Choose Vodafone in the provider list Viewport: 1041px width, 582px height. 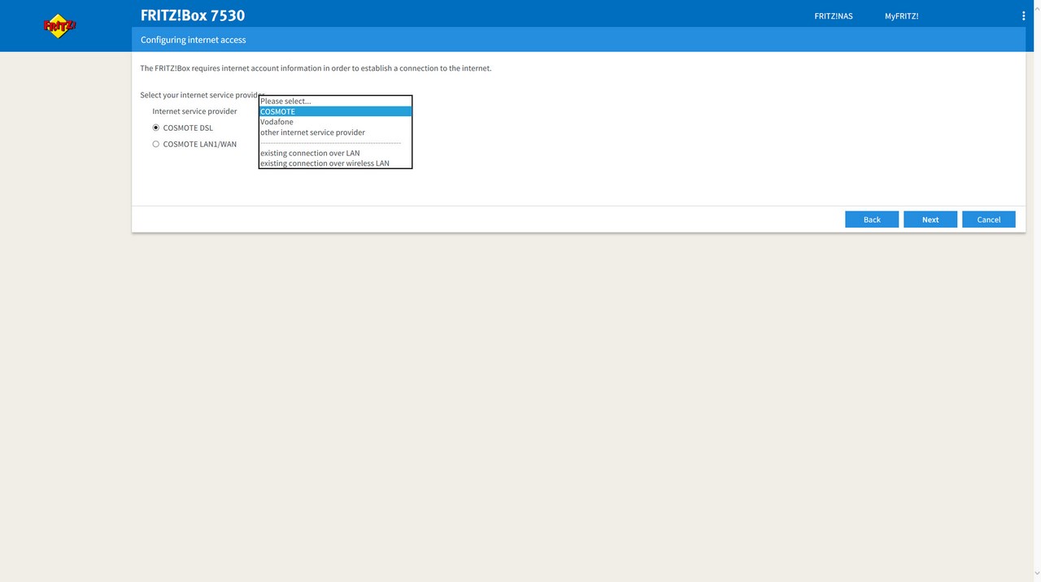(x=335, y=122)
